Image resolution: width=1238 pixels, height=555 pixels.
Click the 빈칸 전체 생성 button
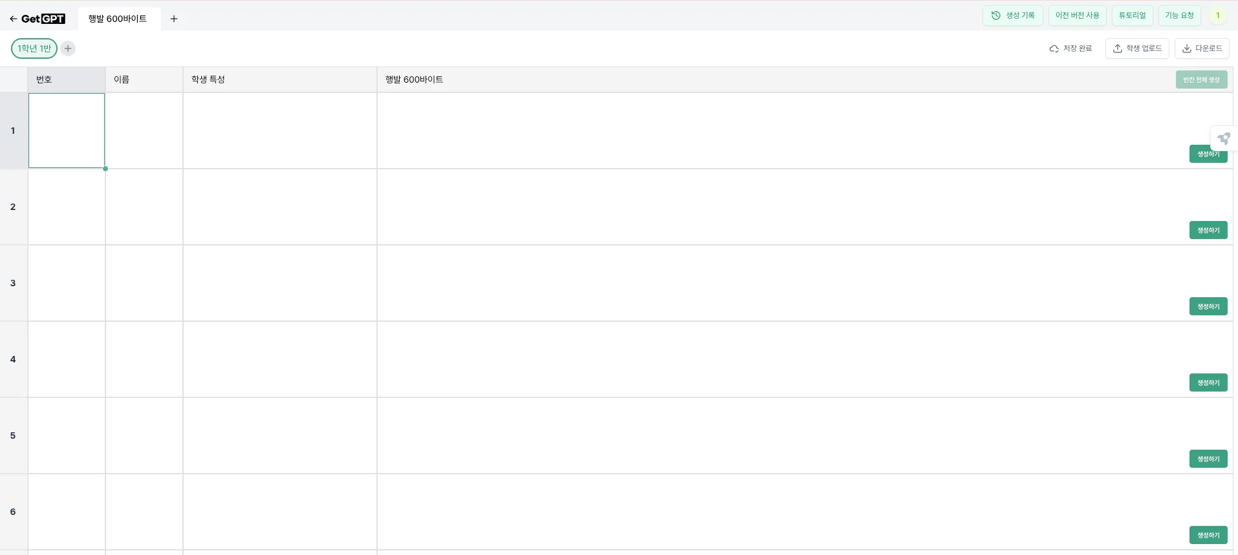pyautogui.click(x=1201, y=79)
